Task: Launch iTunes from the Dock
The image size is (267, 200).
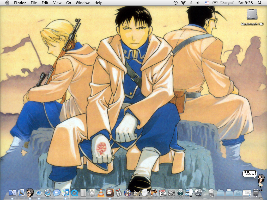Action: pos(65,193)
